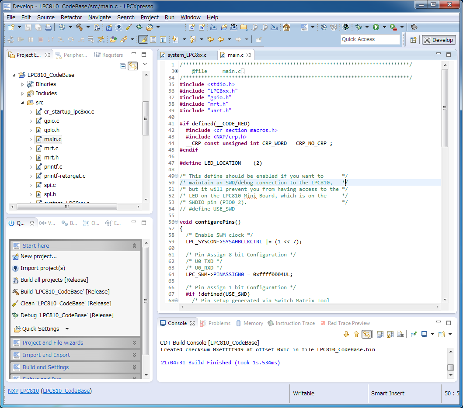Click the Open Perspective icon

[413, 40]
